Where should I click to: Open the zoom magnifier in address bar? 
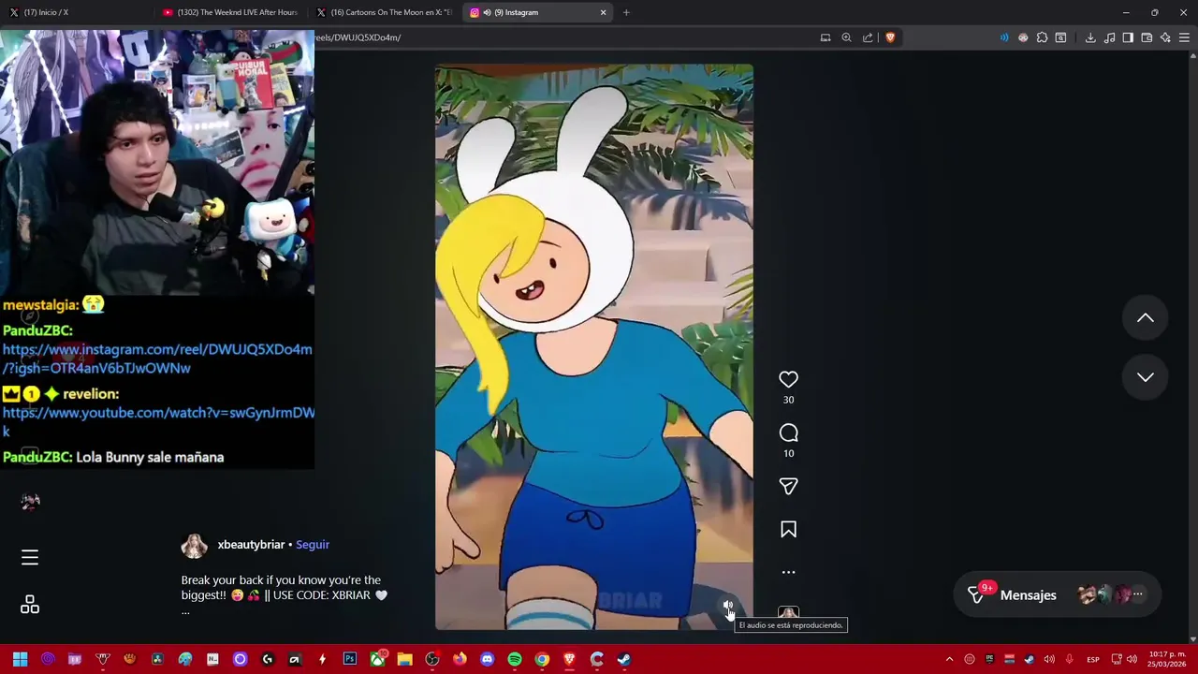point(846,37)
